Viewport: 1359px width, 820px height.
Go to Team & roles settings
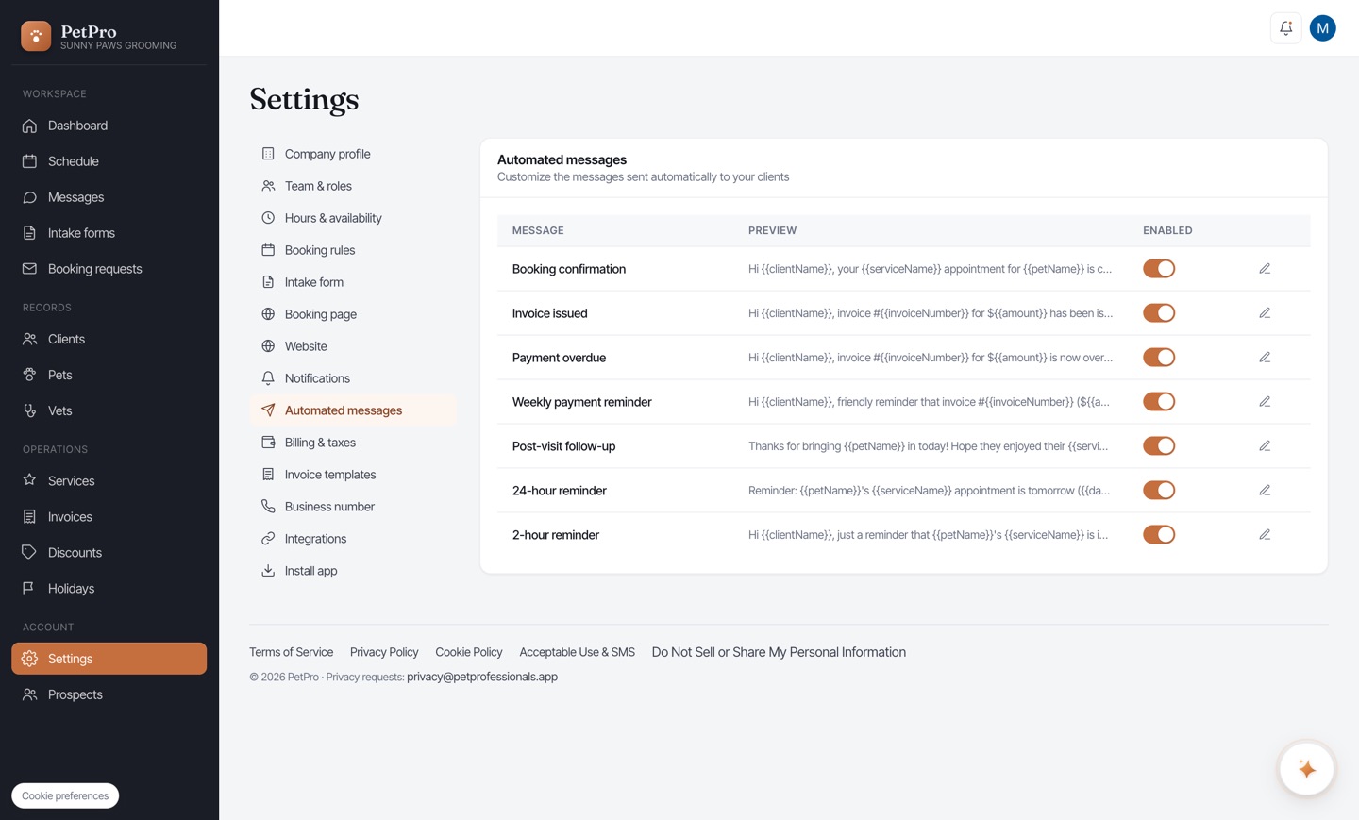click(353, 186)
